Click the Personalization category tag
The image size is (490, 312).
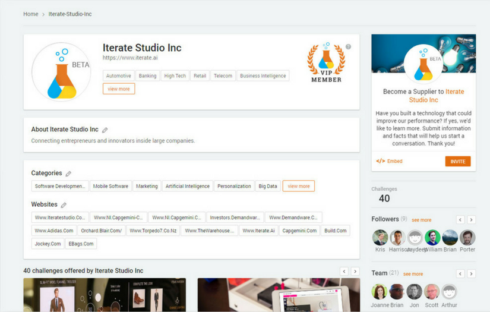234,186
